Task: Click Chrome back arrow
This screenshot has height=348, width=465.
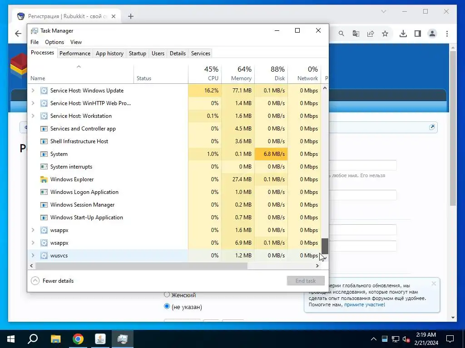Action: point(18,34)
